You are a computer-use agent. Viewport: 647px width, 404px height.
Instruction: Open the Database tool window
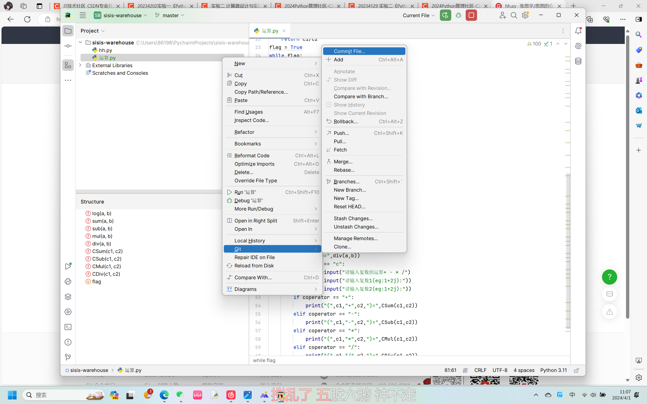tap(578, 61)
